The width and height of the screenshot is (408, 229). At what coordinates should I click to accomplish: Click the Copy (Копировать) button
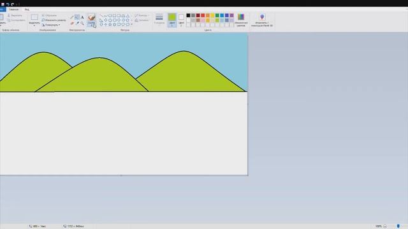tap(16, 20)
